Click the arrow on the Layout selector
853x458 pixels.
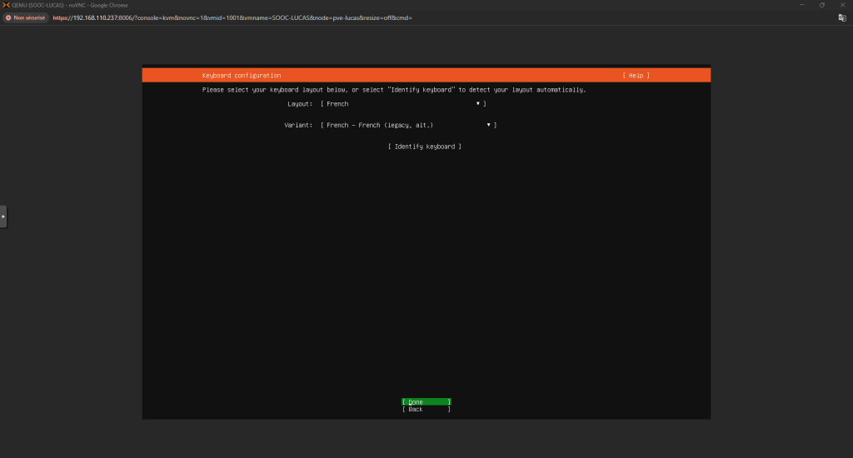click(478, 104)
